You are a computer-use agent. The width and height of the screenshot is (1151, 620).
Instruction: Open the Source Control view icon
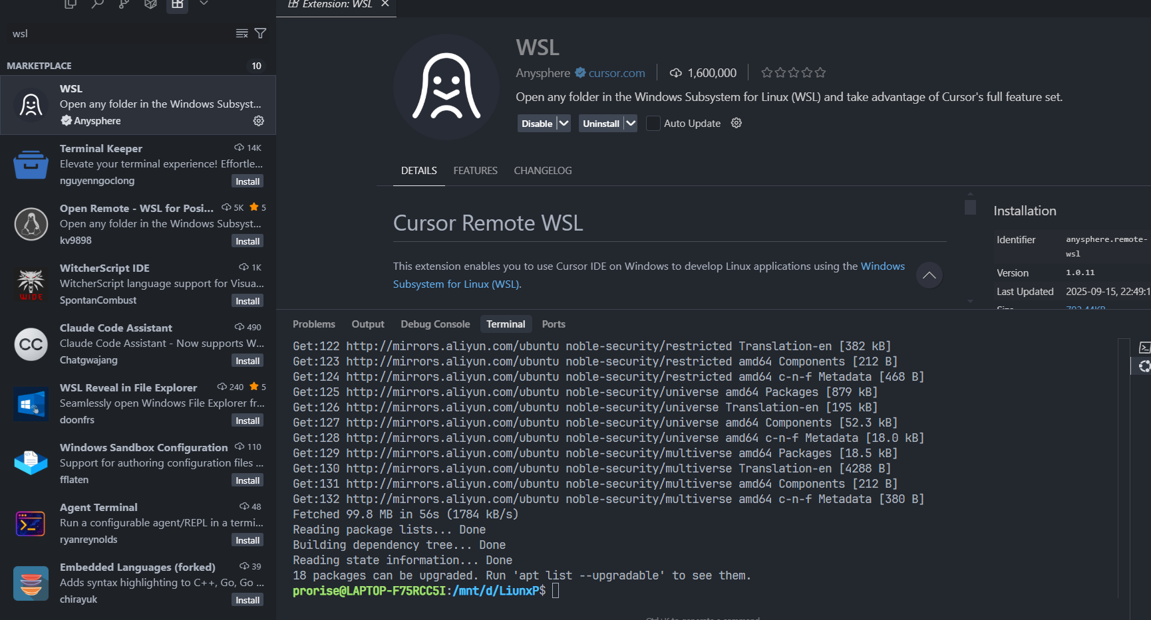pyautogui.click(x=124, y=4)
